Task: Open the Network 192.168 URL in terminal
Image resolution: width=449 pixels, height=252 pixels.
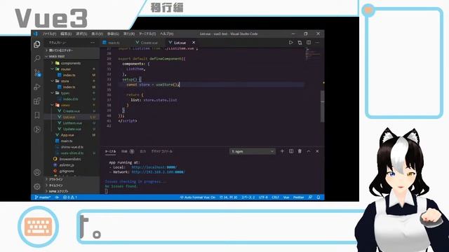Action: coord(159,172)
